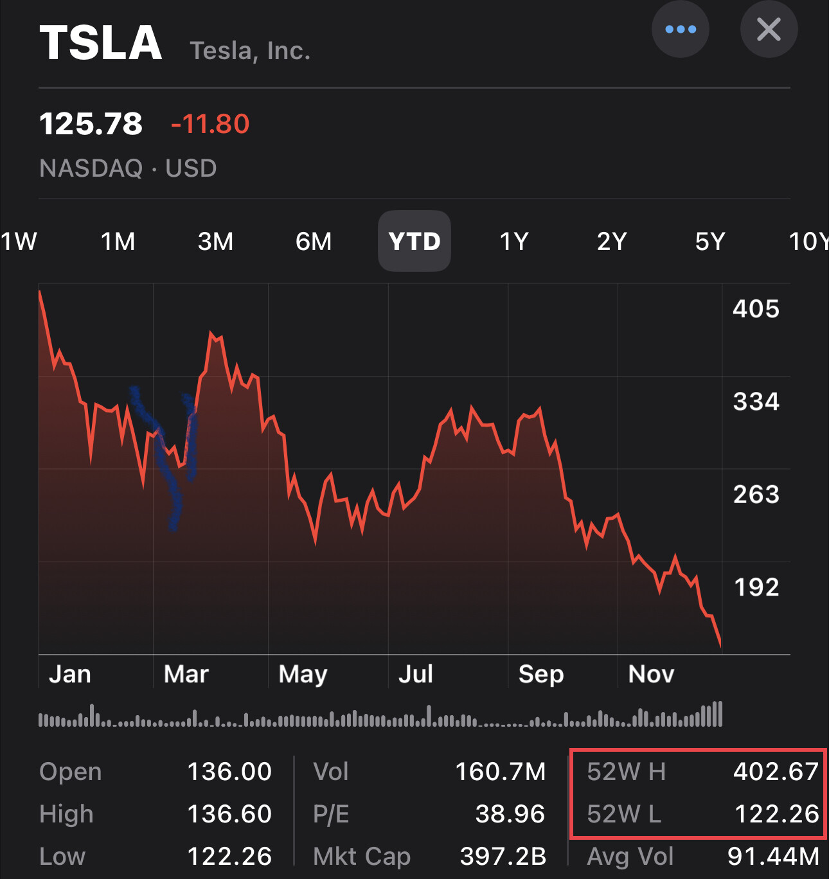Tap the volume bars below the chart
The width and height of the screenshot is (829, 879).
[380, 716]
